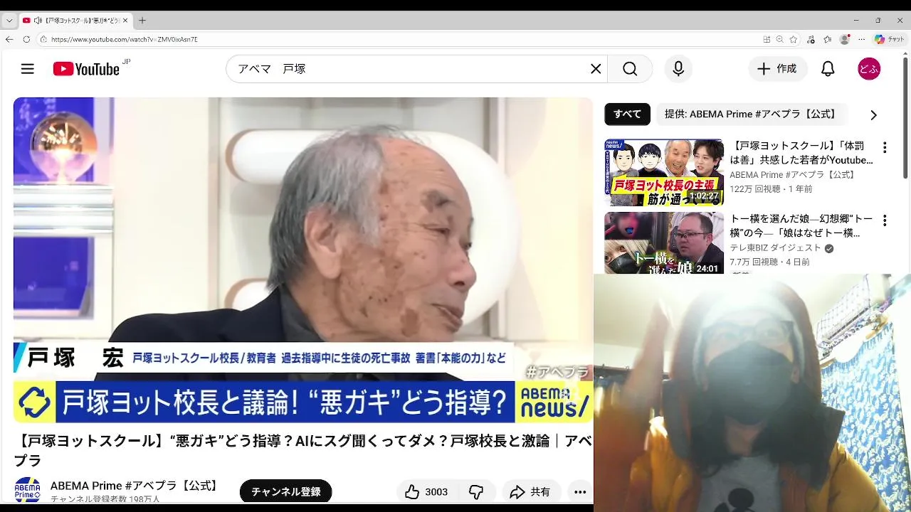This screenshot has height=512, width=911.
Task: Open the トー横を選んだ娘 video thumbnail
Action: coord(664,242)
